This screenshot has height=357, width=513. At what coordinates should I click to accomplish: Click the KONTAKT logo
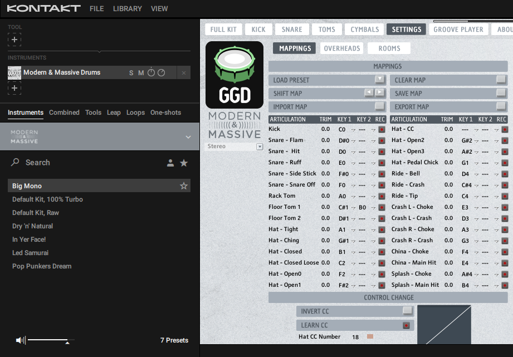43,8
